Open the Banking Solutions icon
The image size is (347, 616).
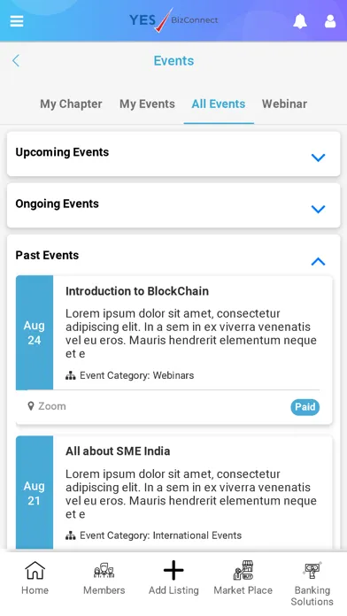click(312, 571)
